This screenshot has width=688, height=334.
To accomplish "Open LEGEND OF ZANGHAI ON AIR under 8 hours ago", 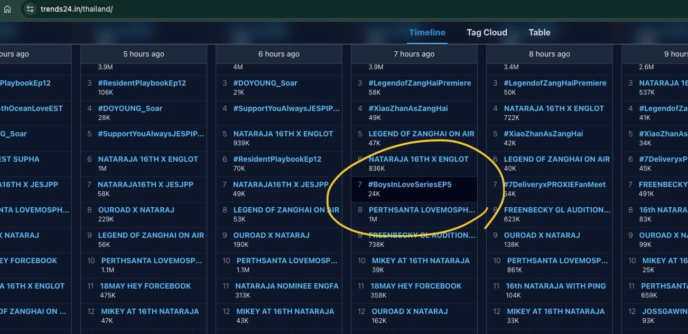I will (x=557, y=159).
